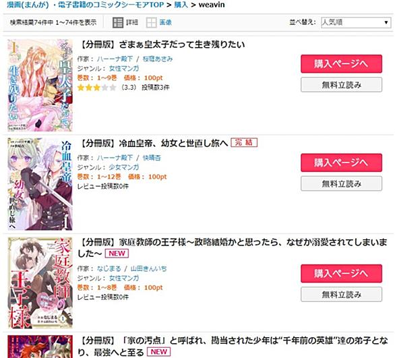Click star rating of the first title
The image size is (395, 358).
(x=97, y=88)
